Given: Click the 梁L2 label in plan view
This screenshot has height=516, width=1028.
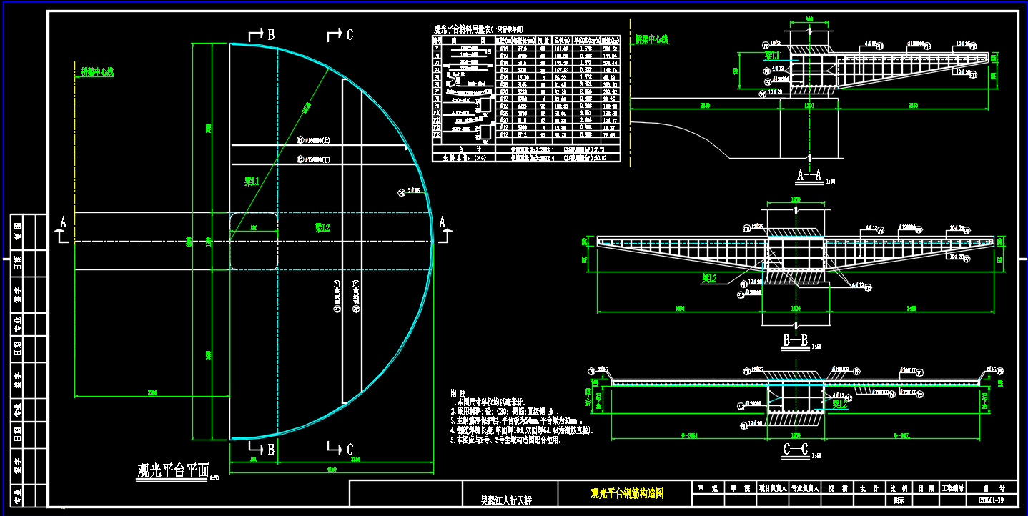Looking at the screenshot, I should coord(322,227).
